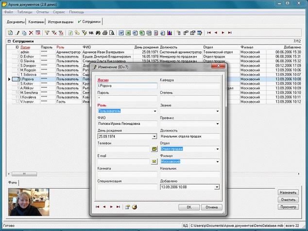Open the История выдачи tab
Viewport: 308px width, 231px height.
61,22
